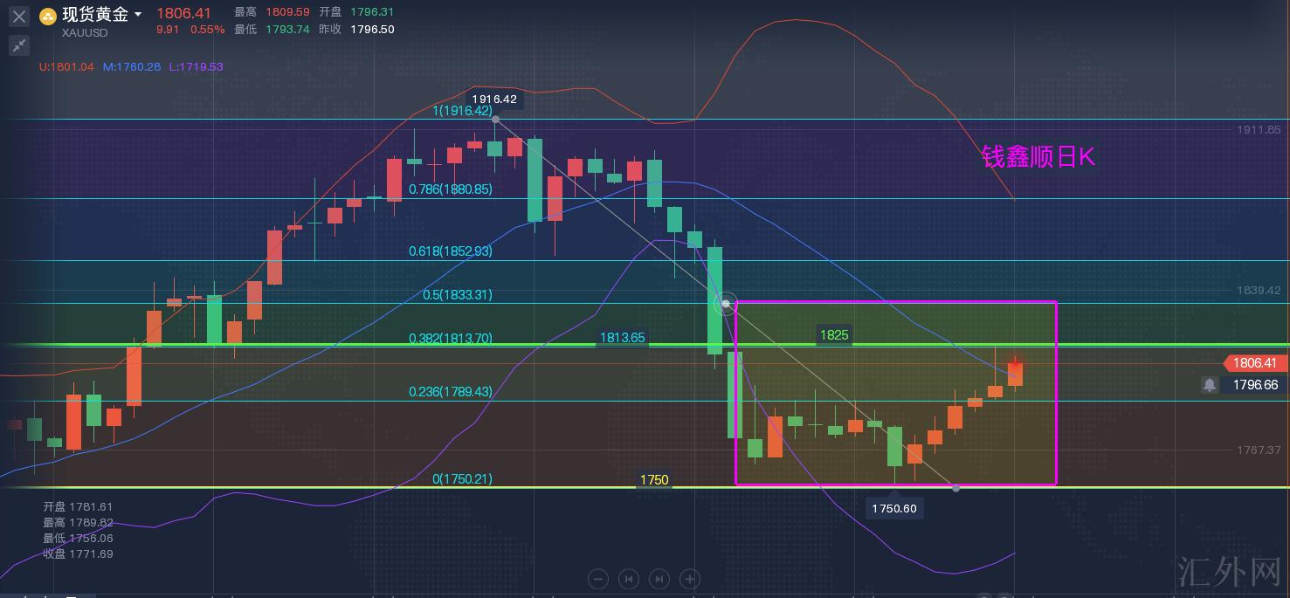This screenshot has width=1290, height=598.
Task: Click the Bollinger U:1801.04 indicator value
Action: pos(66,66)
